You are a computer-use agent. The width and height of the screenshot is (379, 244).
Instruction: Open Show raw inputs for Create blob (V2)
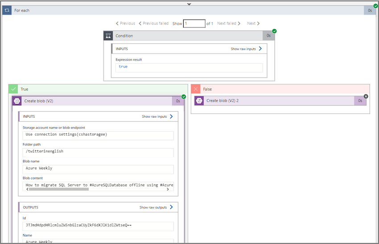pyautogui.click(x=157, y=116)
